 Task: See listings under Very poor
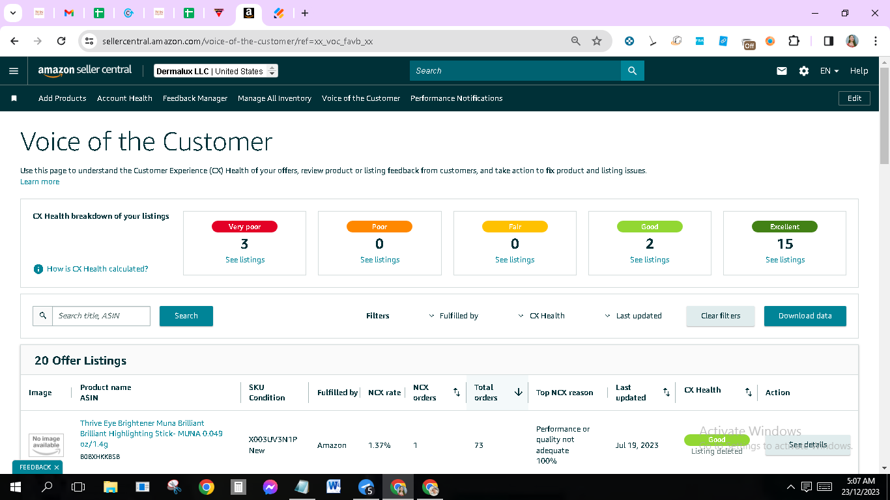point(245,260)
